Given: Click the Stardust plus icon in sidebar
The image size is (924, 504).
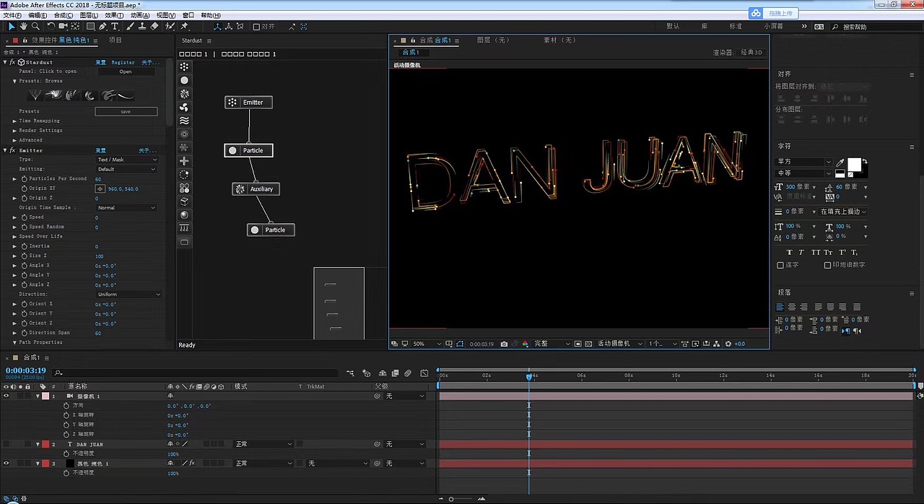Looking at the screenshot, I should pos(184,161).
